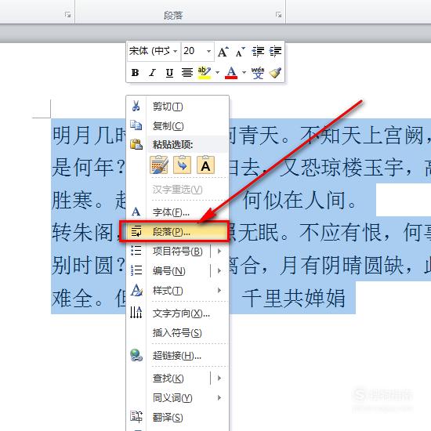The image size is (431, 431).
Task: Click the Format Painter brush icon
Action: click(x=275, y=73)
